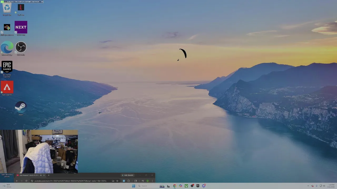
Task: Reload the YouTube page
Action: 26,181
